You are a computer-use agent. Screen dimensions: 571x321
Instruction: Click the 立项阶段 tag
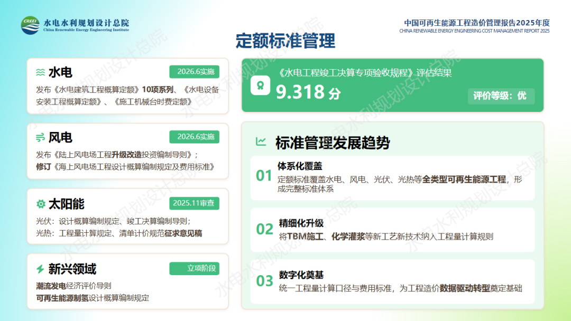[x=195, y=268]
